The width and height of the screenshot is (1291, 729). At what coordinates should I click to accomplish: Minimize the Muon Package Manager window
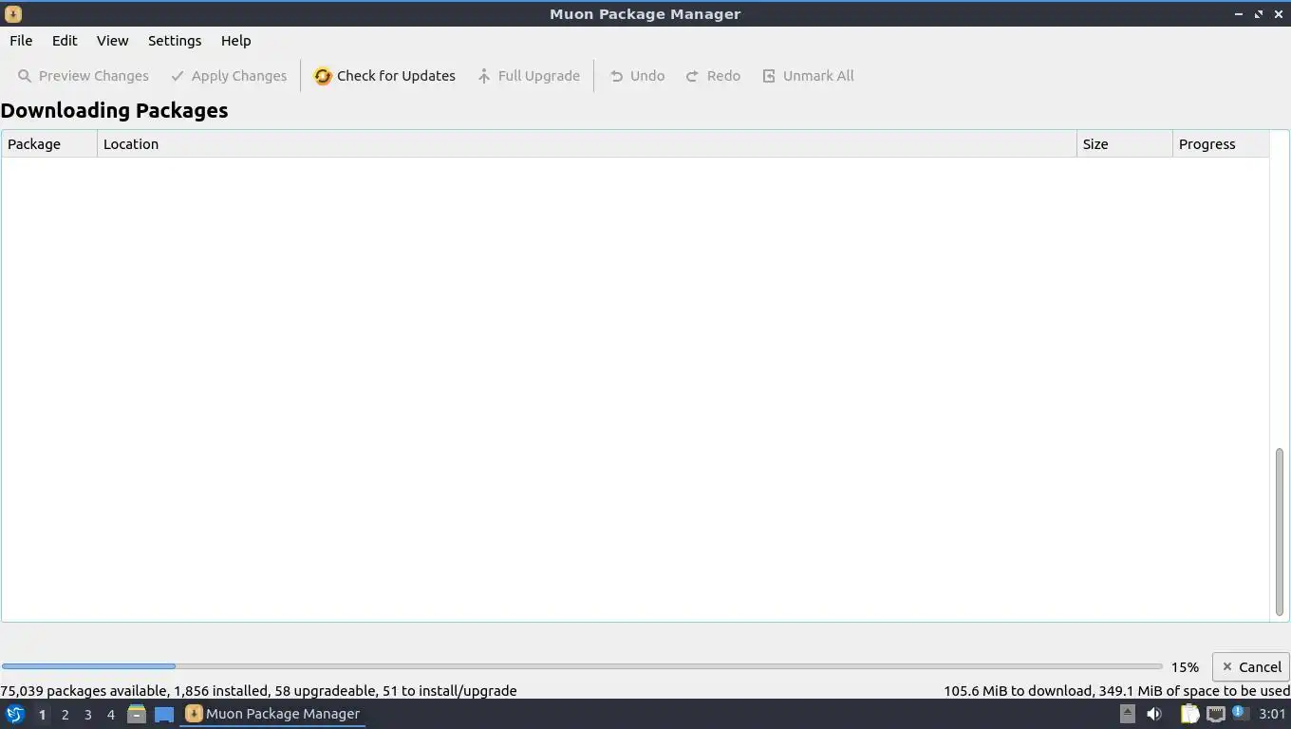1239,14
